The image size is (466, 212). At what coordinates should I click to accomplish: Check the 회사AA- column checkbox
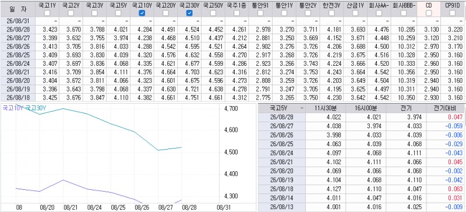tap(379, 13)
